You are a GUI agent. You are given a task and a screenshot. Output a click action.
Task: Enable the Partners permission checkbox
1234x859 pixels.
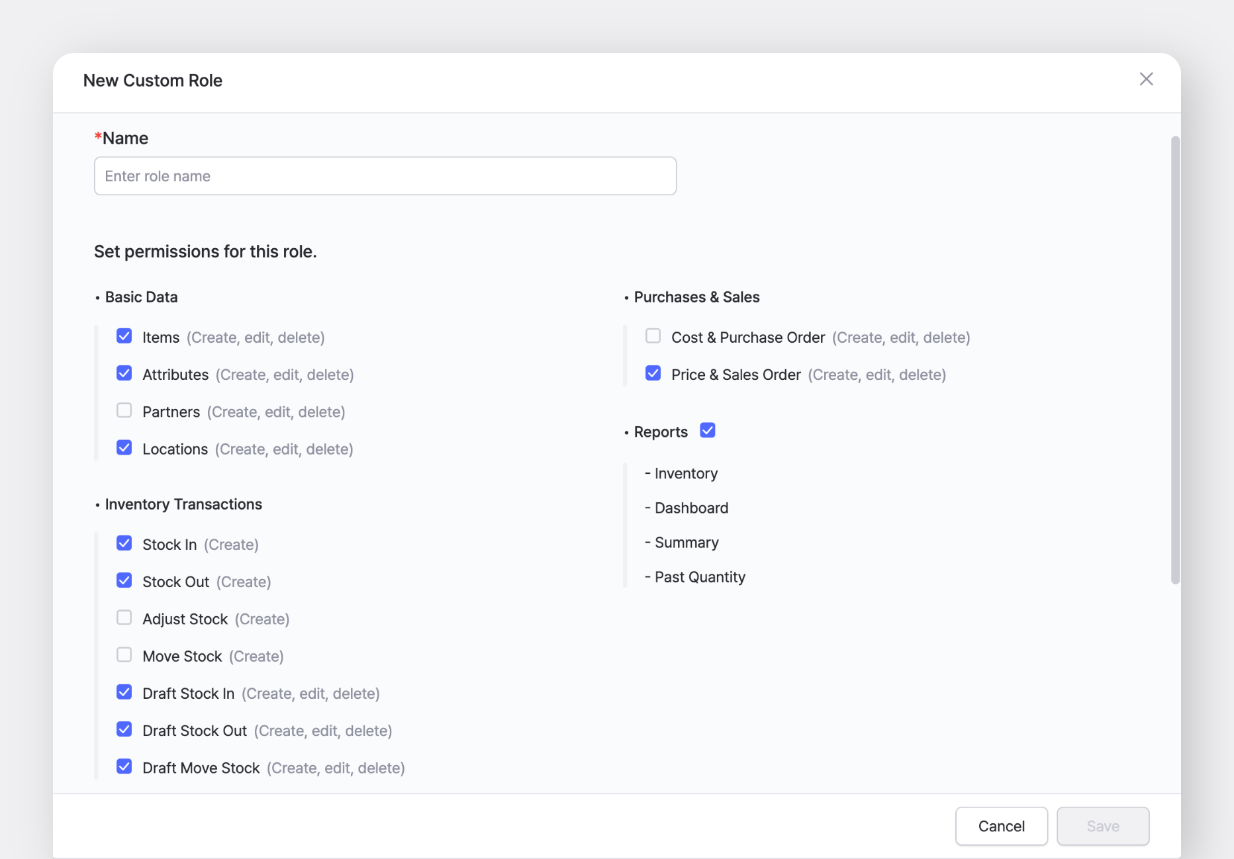tap(124, 410)
